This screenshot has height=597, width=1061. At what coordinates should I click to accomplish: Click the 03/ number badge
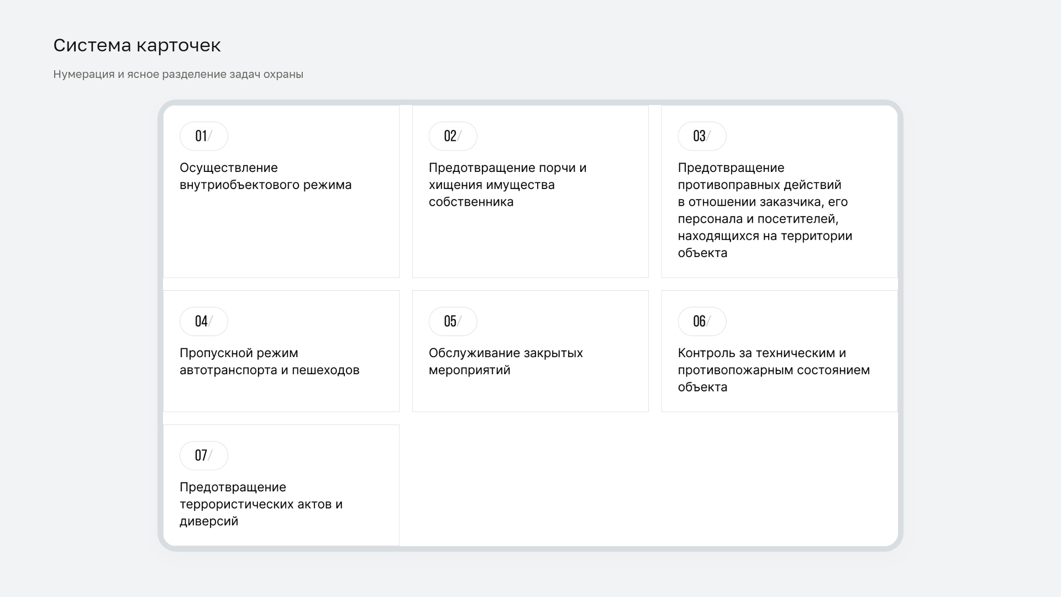click(702, 136)
